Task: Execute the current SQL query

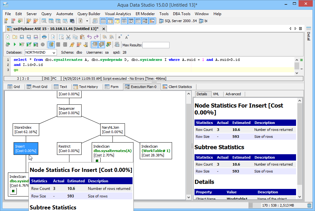Action: point(14,44)
